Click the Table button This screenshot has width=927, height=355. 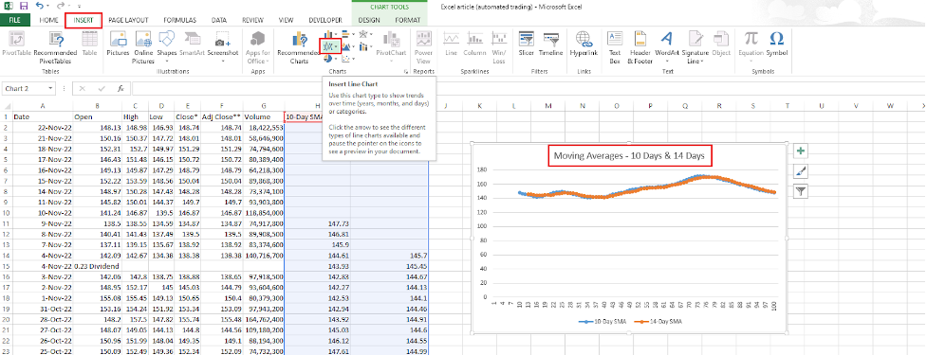[89, 44]
